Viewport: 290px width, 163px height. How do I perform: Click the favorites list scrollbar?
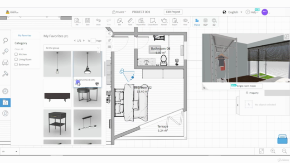[x=105, y=69]
